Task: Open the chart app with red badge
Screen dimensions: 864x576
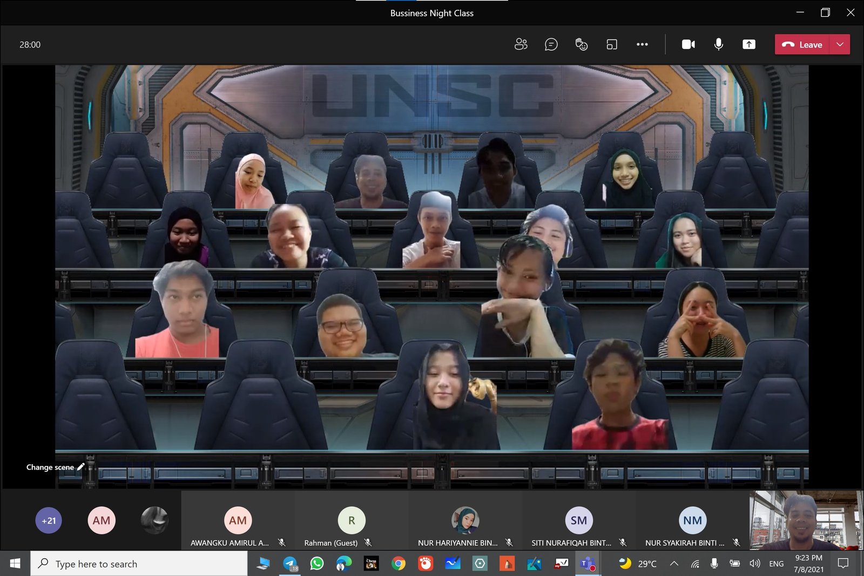Action: pos(561,564)
